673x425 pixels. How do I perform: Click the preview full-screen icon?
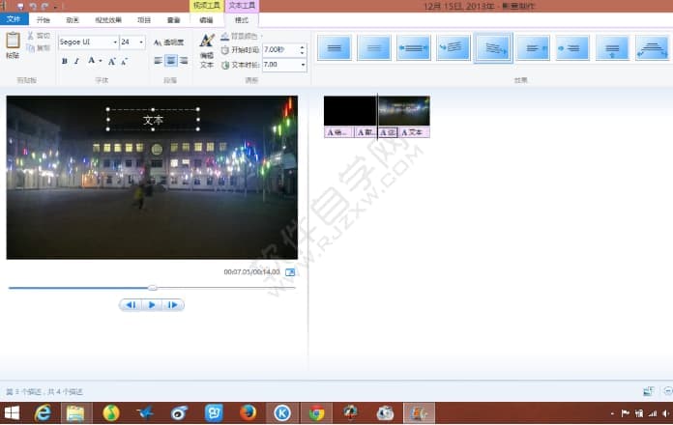pyautogui.click(x=290, y=272)
